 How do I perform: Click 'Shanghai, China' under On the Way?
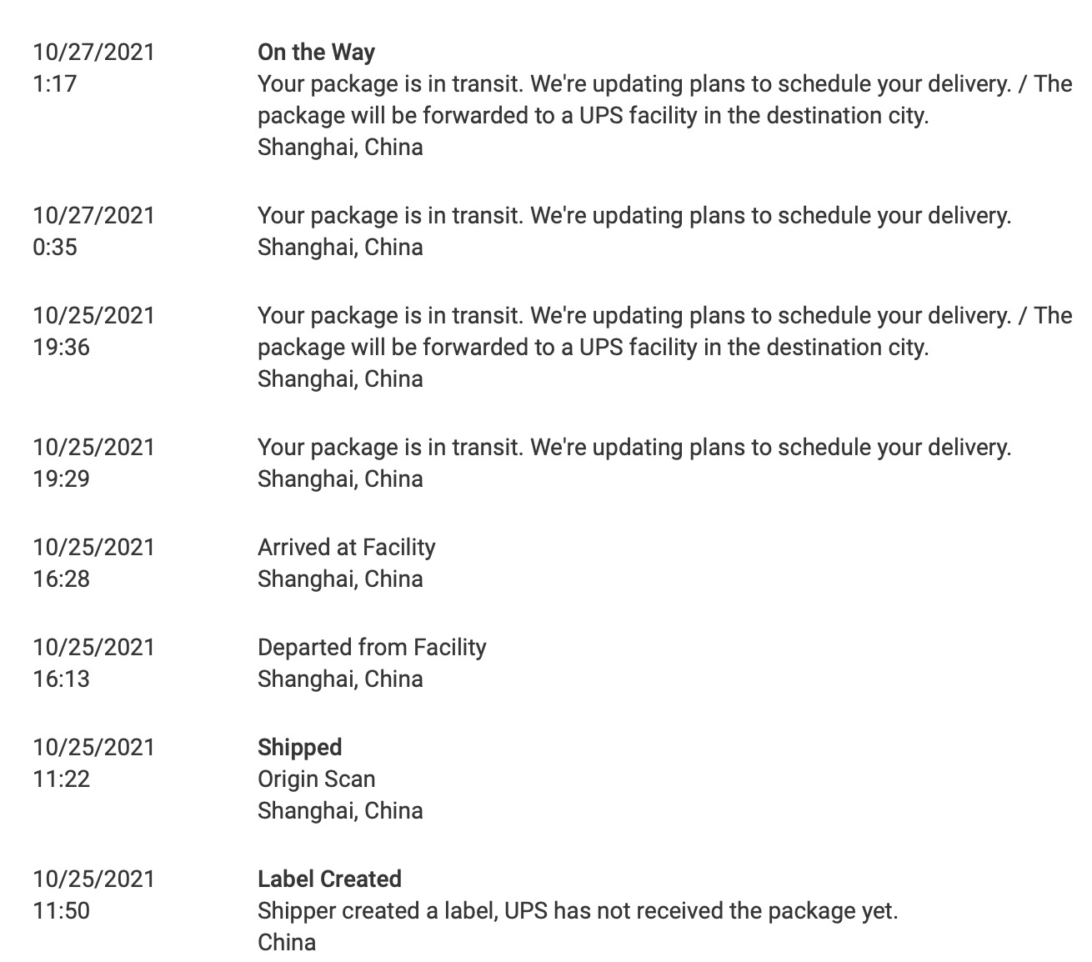(340, 148)
